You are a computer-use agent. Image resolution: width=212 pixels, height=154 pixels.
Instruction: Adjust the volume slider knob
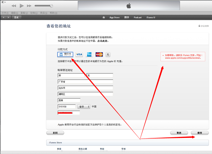click(x=51, y=6)
